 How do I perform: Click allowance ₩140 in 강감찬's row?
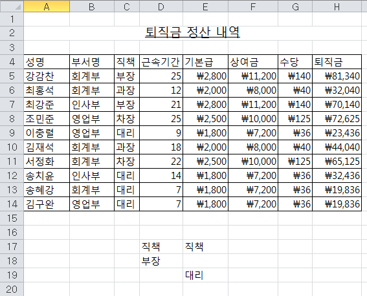tap(295, 76)
